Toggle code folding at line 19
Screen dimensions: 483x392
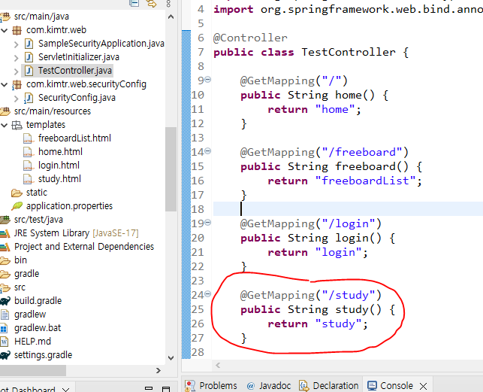(x=208, y=222)
